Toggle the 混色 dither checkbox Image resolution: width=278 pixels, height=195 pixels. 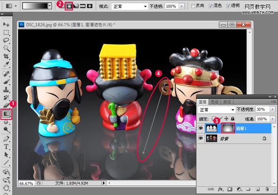point(211,6)
